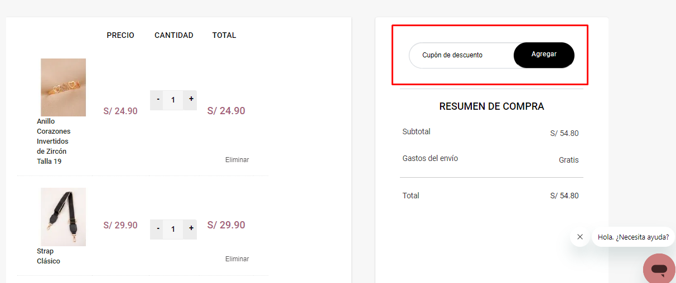Increase quantity of Strap Clásico
The width and height of the screenshot is (676, 283).
(191, 228)
